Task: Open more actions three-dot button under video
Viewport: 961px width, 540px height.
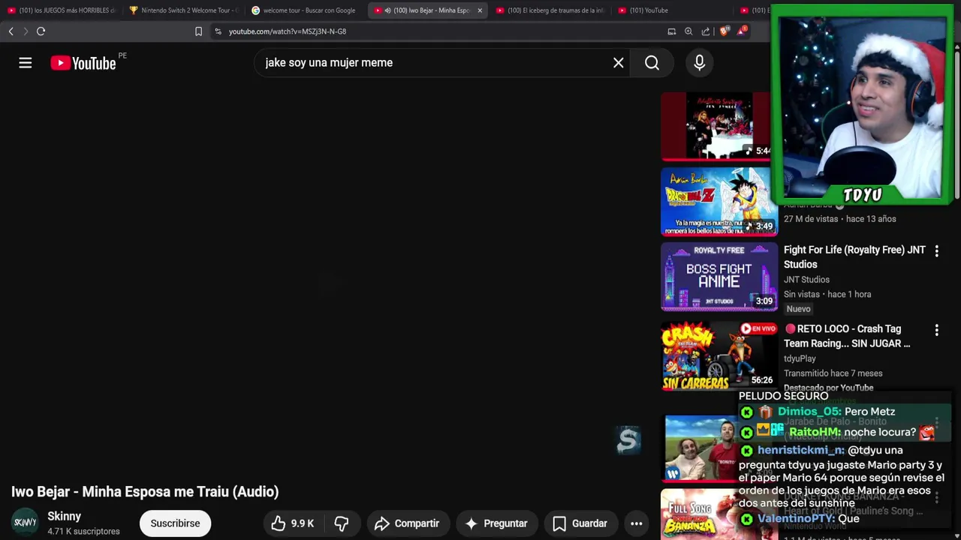Action: click(636, 523)
